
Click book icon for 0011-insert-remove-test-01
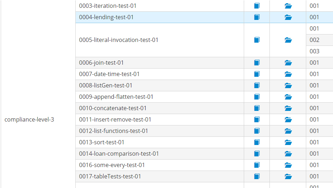point(257,119)
